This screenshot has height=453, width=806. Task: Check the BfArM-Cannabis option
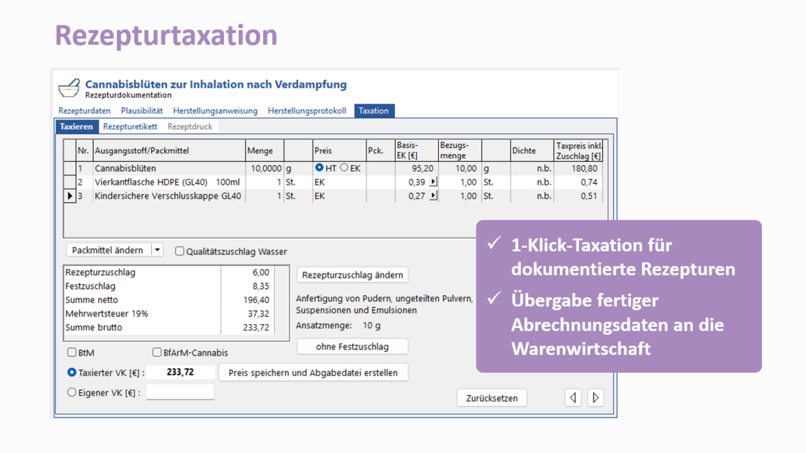(x=157, y=353)
